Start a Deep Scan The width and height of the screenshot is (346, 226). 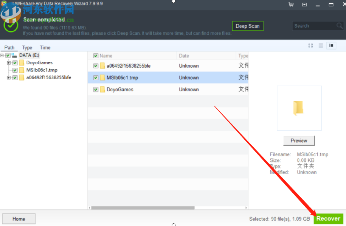(248, 26)
